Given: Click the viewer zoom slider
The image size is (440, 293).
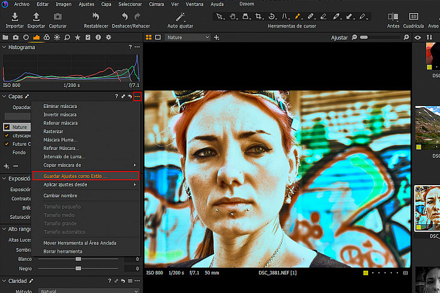Looking at the screenshot, I should (381, 37).
